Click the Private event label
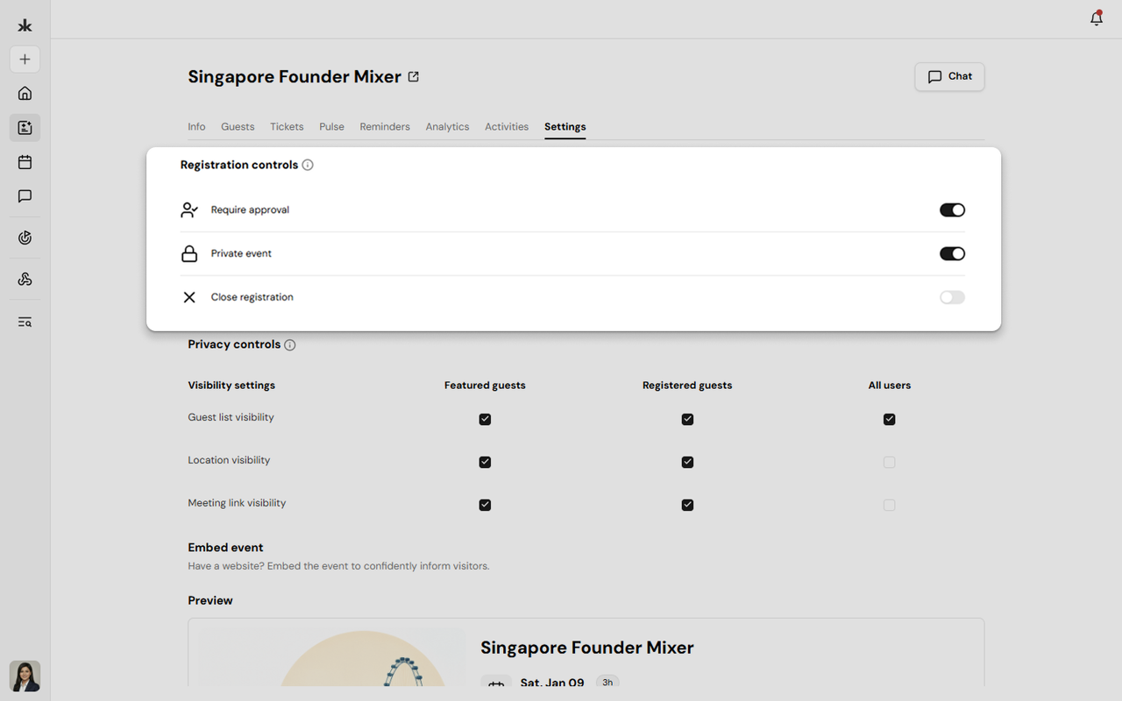Viewport: 1122px width, 701px height. click(x=241, y=254)
